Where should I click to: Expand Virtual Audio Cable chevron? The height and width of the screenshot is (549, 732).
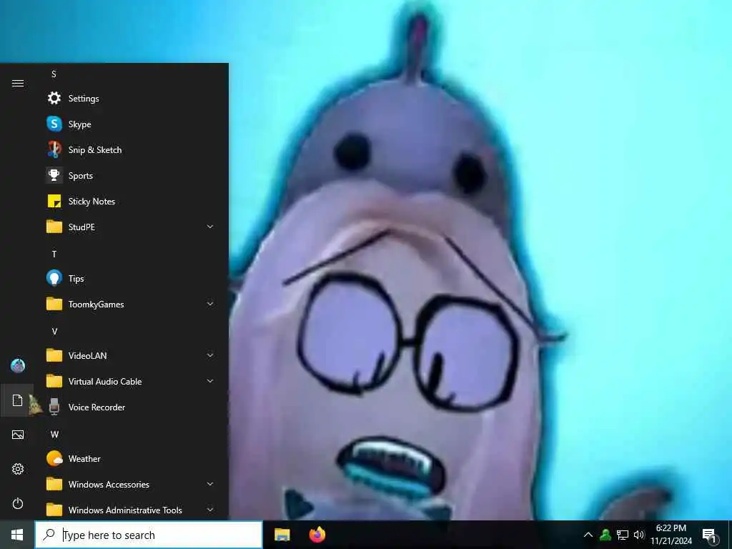[210, 382]
